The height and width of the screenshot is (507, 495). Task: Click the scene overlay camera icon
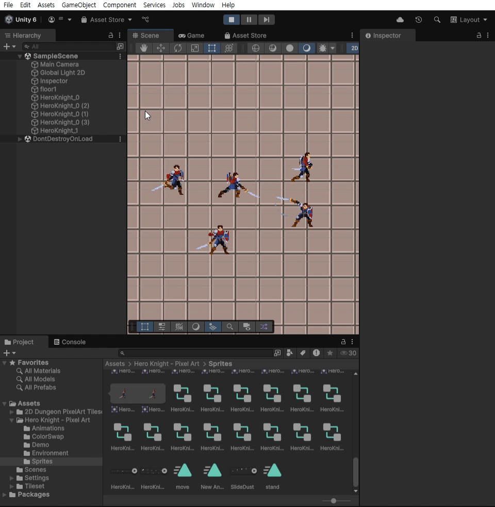247,327
